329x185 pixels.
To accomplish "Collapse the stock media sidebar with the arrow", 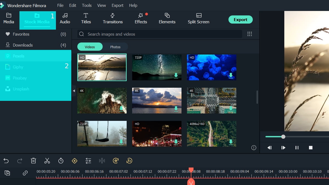I will [74, 90].
